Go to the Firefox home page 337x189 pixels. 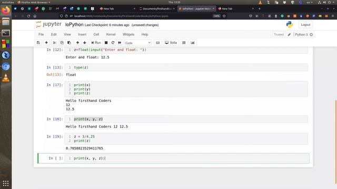35,16
